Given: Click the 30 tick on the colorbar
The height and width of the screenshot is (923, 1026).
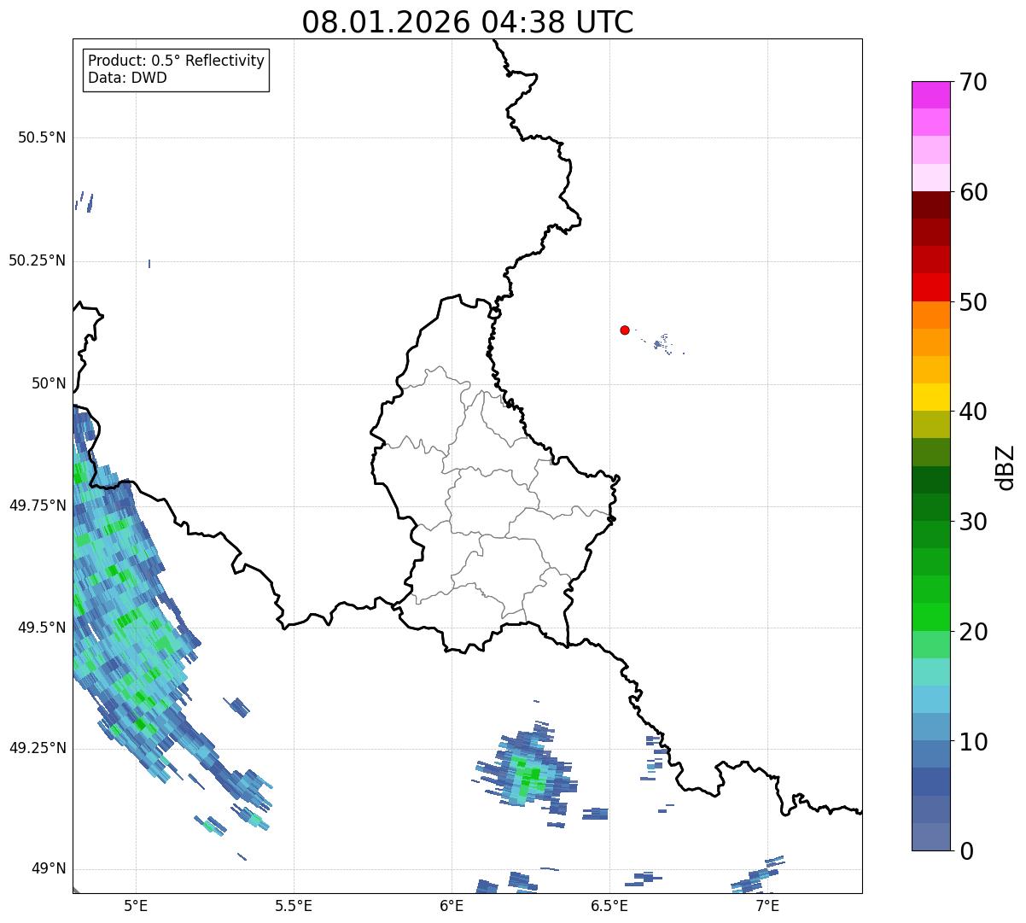Looking at the screenshot, I should point(973,522).
